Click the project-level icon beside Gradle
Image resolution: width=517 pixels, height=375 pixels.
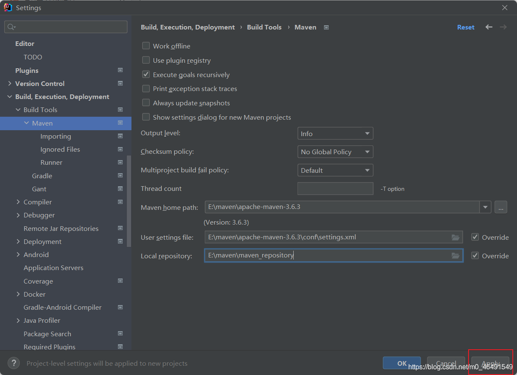click(x=121, y=176)
